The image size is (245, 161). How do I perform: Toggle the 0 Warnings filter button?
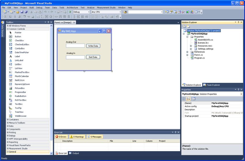pos(77,137)
